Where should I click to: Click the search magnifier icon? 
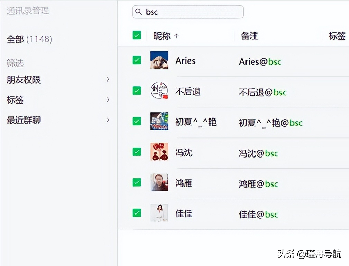pos(138,12)
